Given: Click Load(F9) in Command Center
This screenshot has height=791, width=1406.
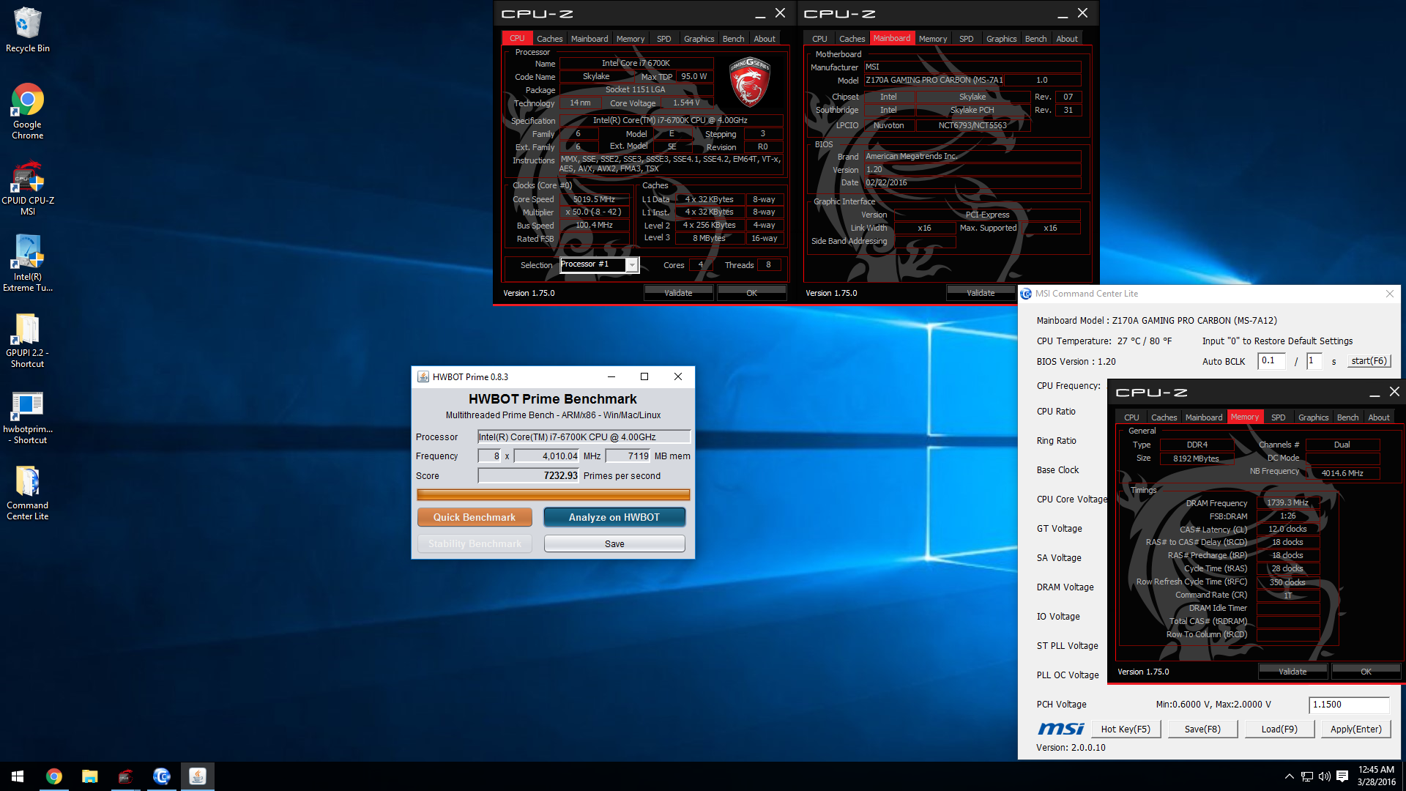Looking at the screenshot, I should coord(1279,729).
